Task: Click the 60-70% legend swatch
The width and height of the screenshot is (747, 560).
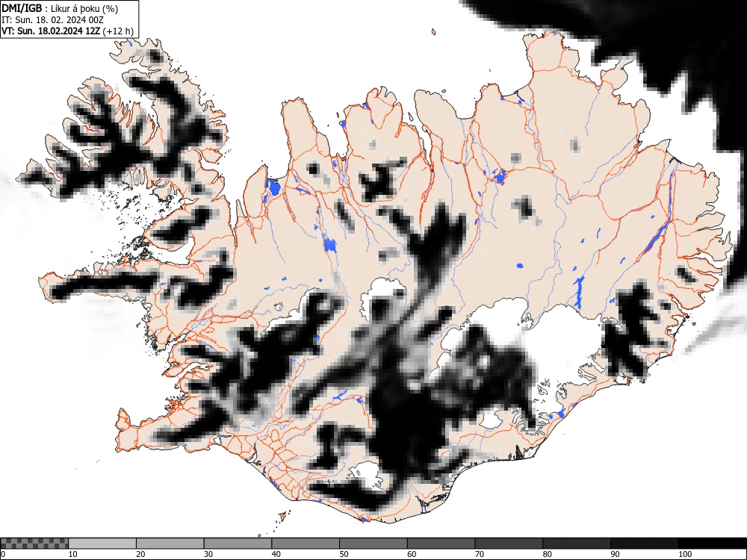Action: tap(441, 544)
